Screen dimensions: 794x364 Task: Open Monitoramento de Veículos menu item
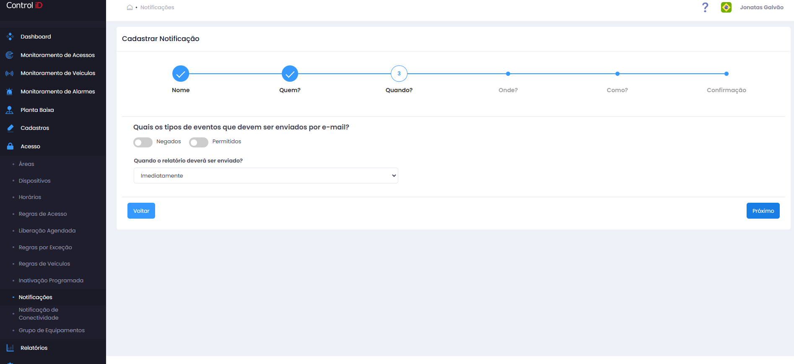[53, 73]
